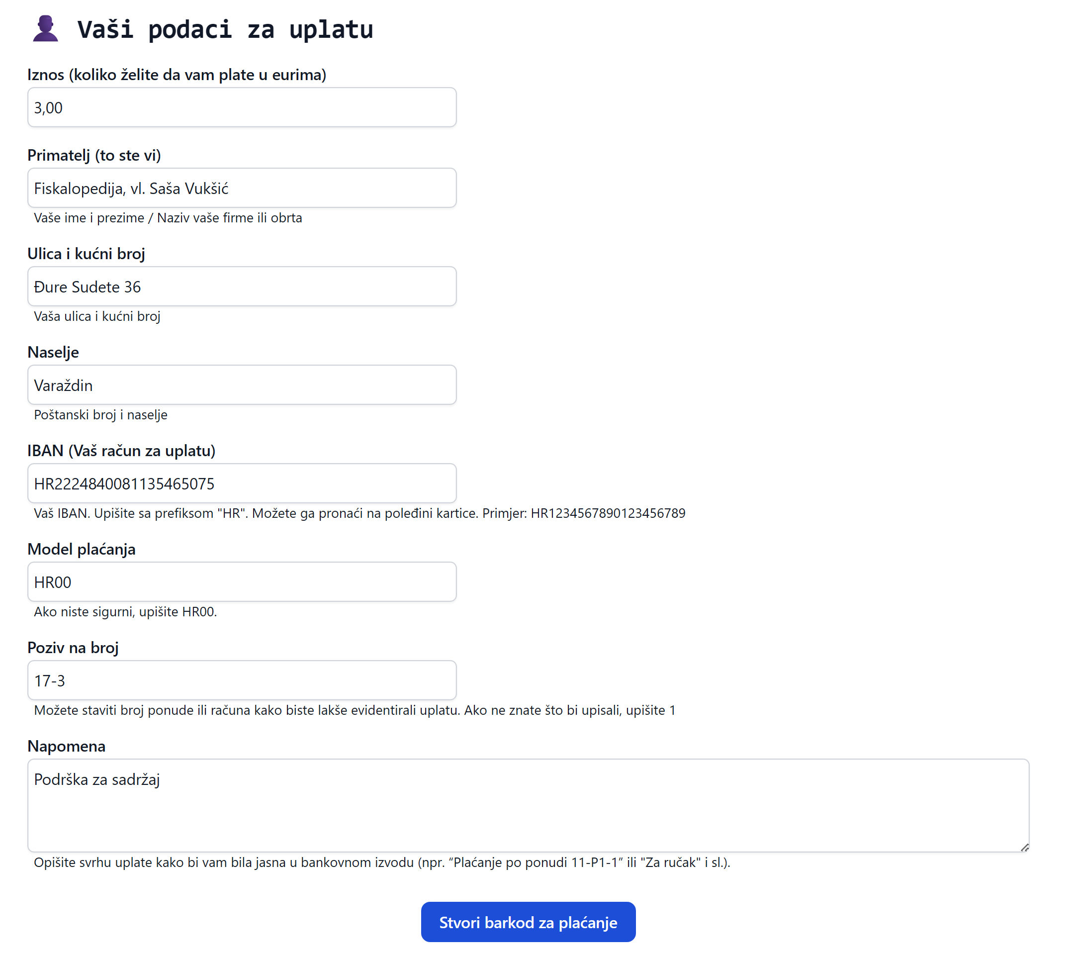The width and height of the screenshot is (1076, 959).
Task: Focus the Poziv na broj field
Action: pyautogui.click(x=242, y=681)
